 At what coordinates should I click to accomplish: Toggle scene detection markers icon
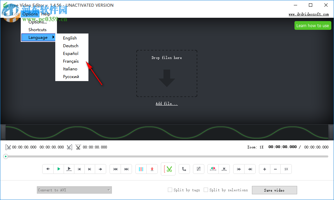coord(141,169)
